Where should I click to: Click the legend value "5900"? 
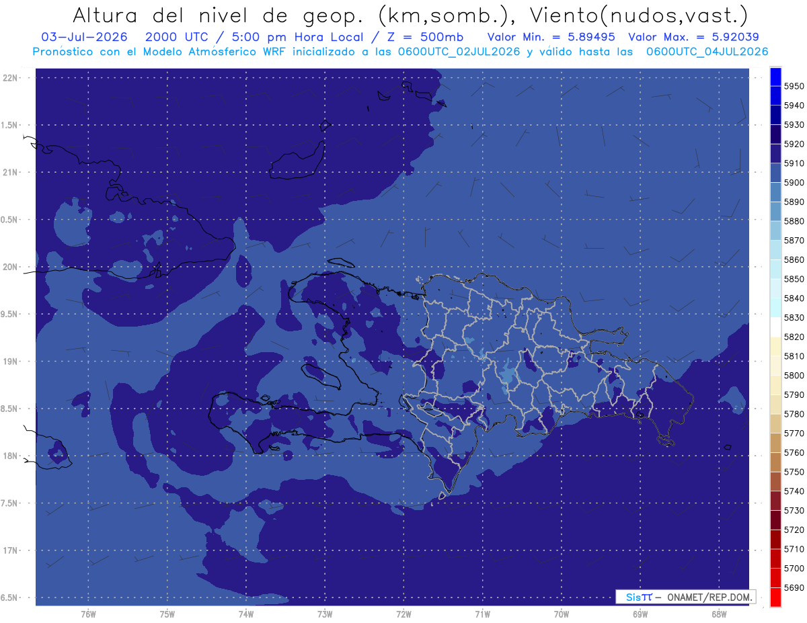794,182
